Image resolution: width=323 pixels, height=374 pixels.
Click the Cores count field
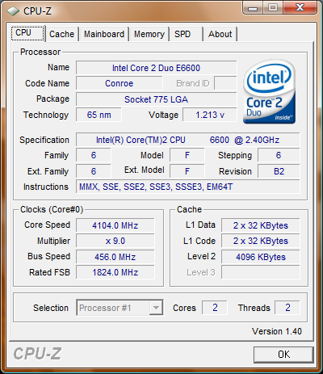pos(215,308)
